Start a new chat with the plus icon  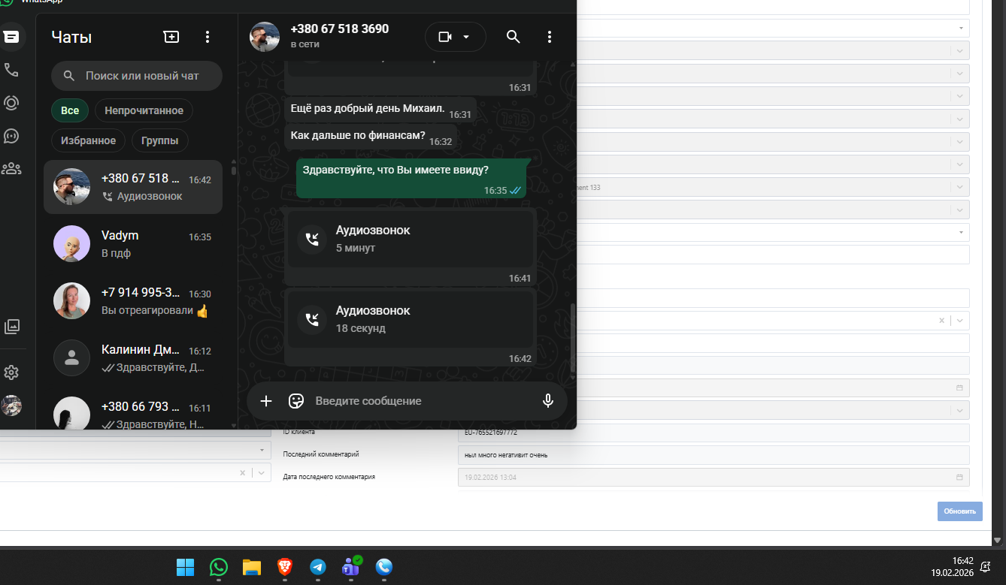(171, 37)
